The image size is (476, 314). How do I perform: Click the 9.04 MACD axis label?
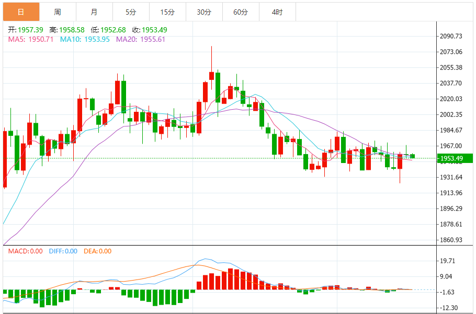(446, 276)
